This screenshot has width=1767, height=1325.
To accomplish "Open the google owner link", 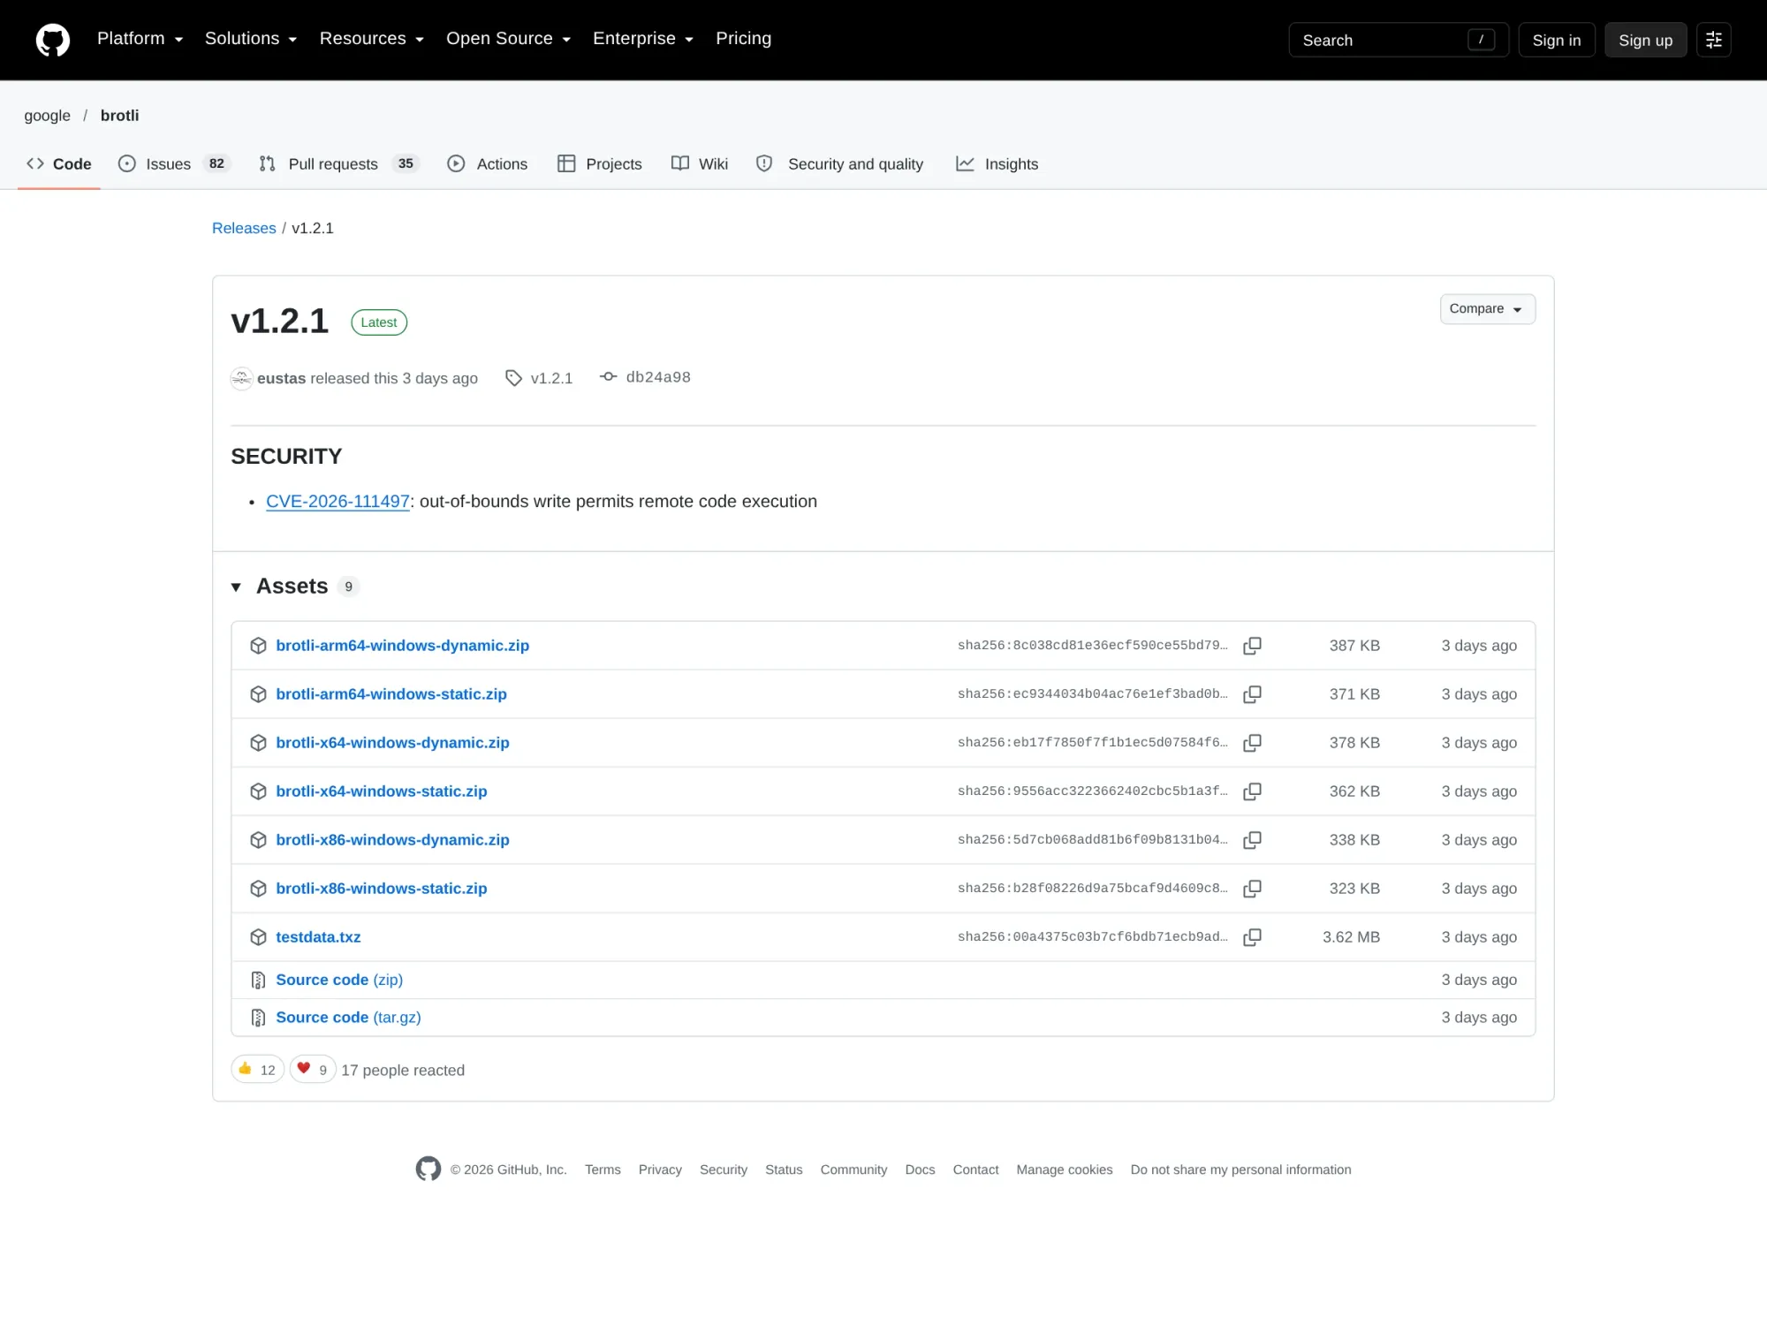I will (x=47, y=116).
